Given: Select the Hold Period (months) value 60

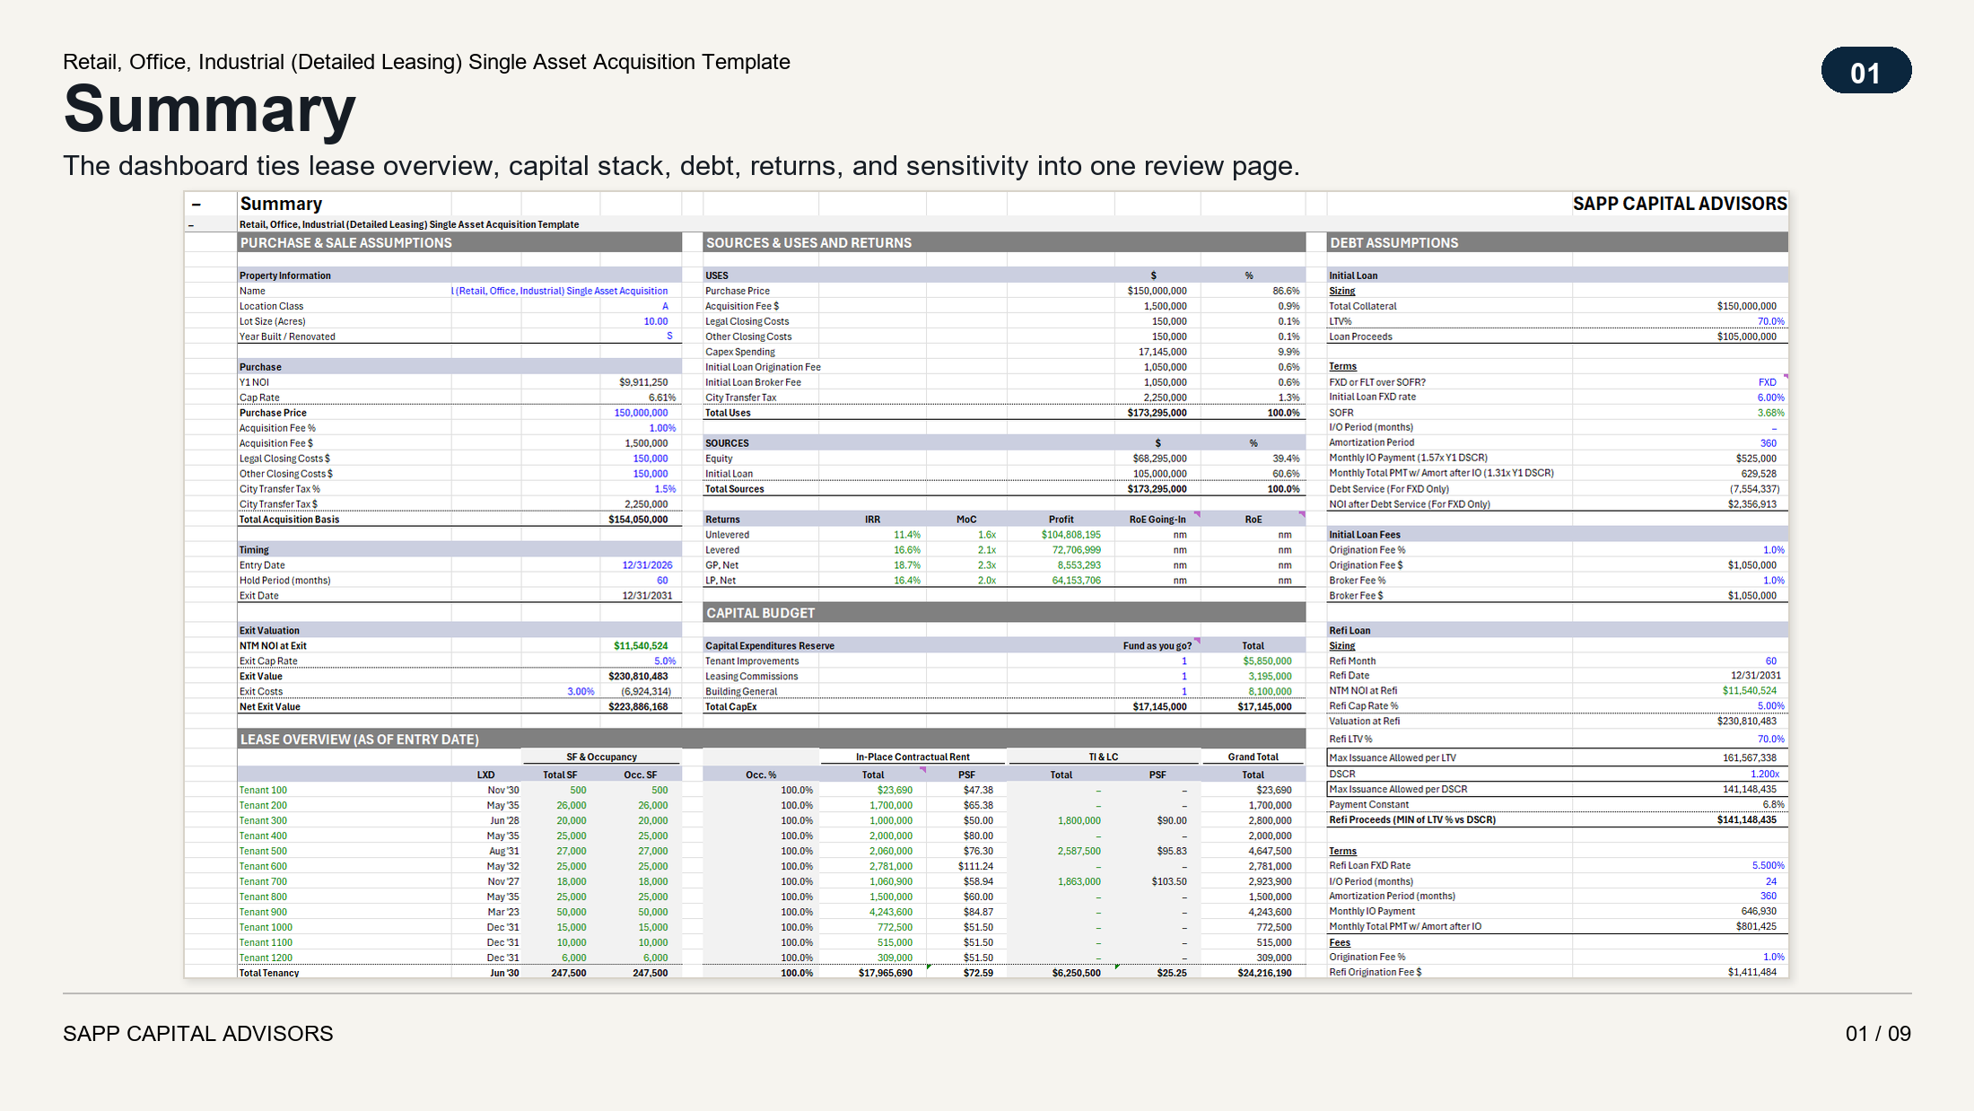Looking at the screenshot, I should [662, 581].
